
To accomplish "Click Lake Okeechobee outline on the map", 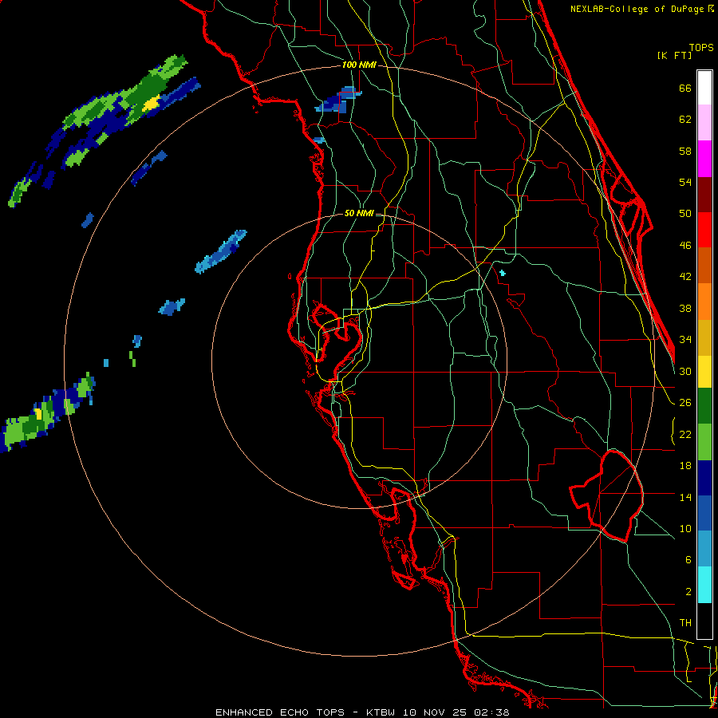I will [607, 495].
